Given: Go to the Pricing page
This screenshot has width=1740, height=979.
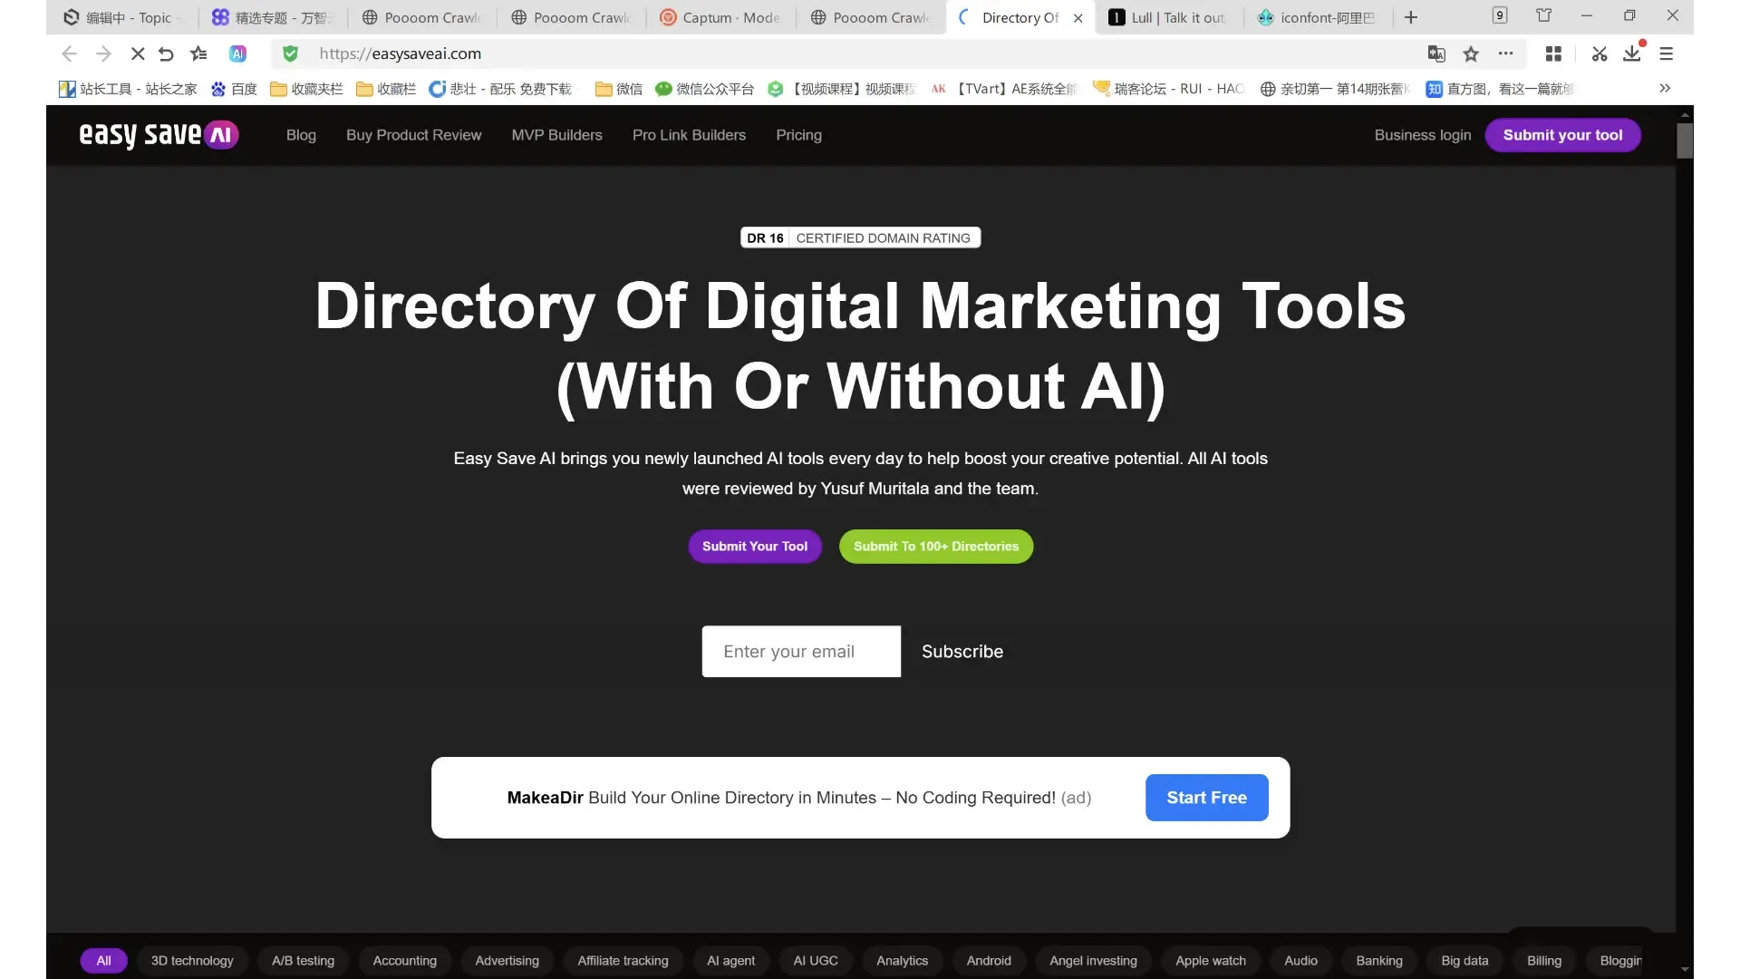Looking at the screenshot, I should (798, 135).
